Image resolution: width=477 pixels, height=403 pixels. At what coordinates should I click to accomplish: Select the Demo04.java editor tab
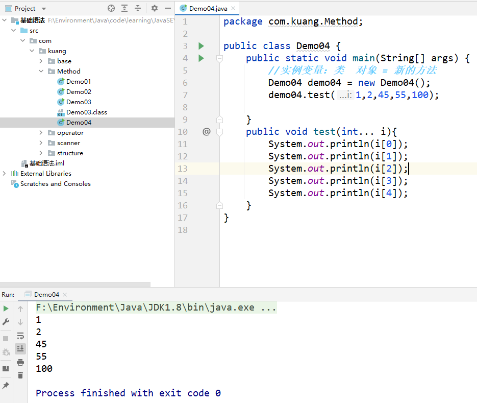coord(208,8)
